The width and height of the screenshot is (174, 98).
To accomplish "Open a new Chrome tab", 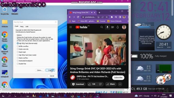I will (99, 13).
